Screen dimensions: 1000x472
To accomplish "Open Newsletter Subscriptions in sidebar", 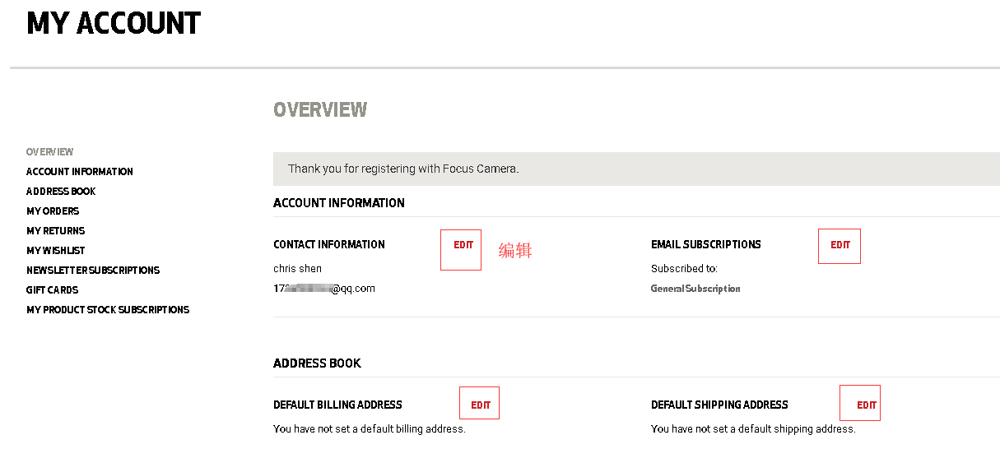I will point(93,271).
